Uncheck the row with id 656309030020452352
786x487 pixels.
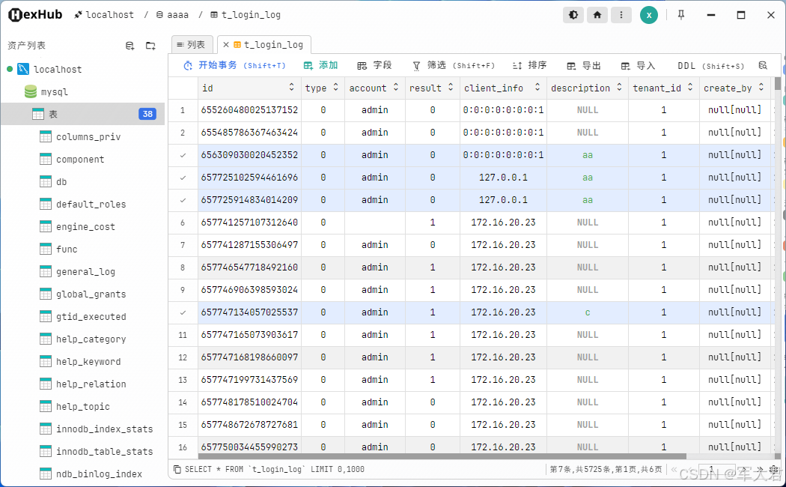pyautogui.click(x=183, y=155)
